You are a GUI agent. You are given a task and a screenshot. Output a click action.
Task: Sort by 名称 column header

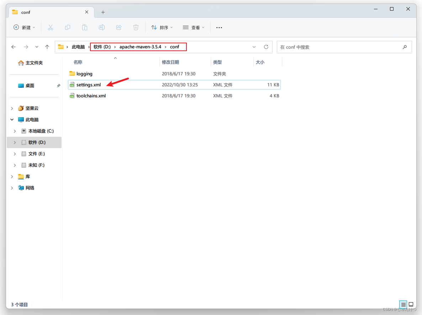click(78, 62)
